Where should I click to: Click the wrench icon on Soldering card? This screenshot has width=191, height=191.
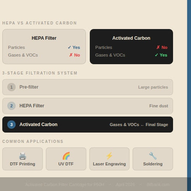(153, 156)
